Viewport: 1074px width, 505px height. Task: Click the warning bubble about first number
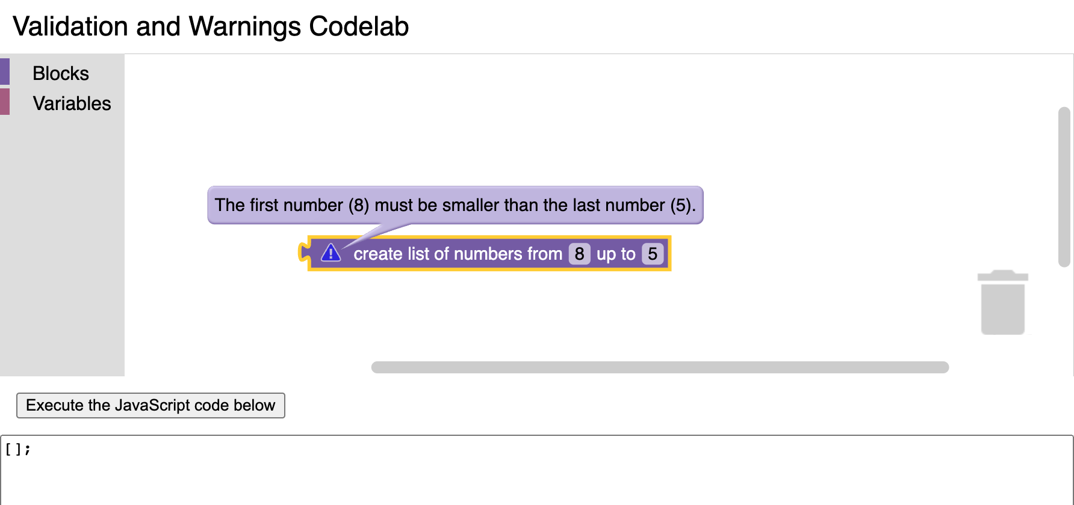coord(455,205)
